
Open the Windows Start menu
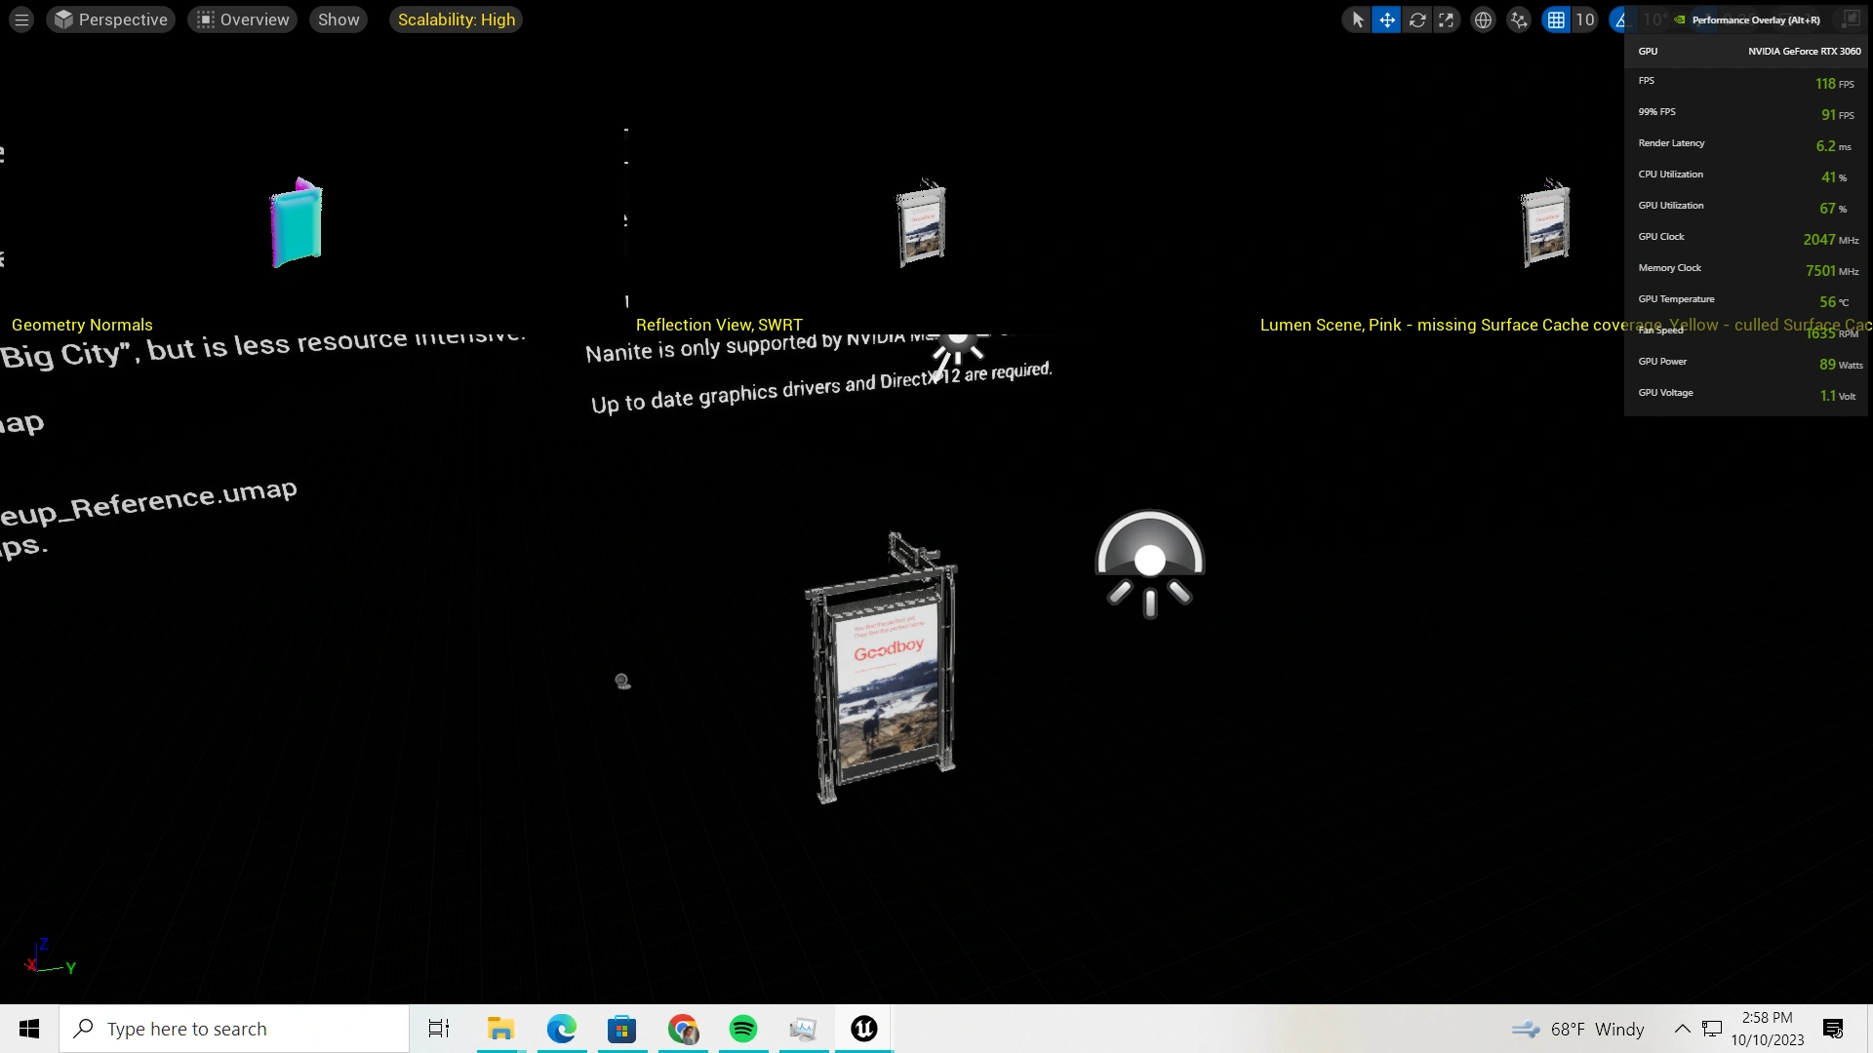(x=29, y=1029)
